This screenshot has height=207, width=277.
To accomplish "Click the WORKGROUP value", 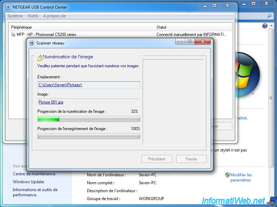I will [151, 199].
